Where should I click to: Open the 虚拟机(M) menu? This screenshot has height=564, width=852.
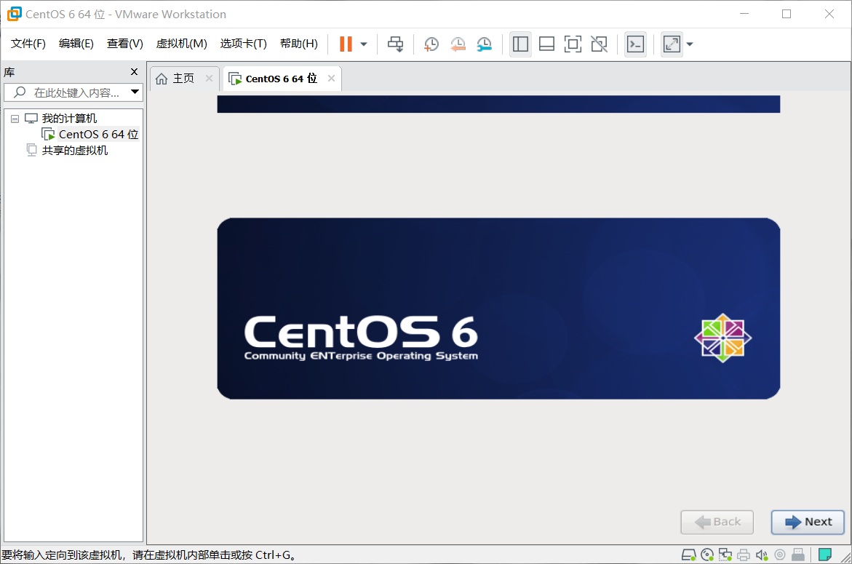tap(181, 44)
